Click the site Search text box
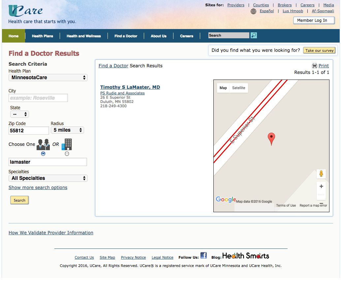 229,35
